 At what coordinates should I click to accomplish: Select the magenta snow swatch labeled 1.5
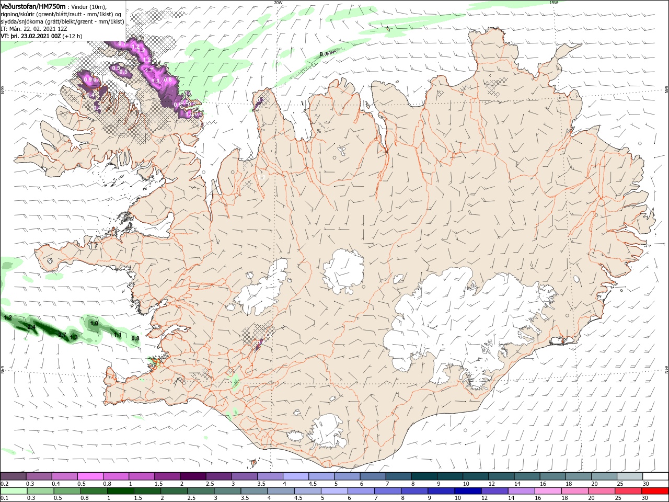coord(167,476)
